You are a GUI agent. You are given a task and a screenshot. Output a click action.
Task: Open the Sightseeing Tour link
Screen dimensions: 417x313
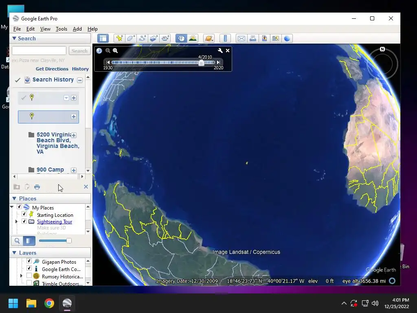coord(55,221)
